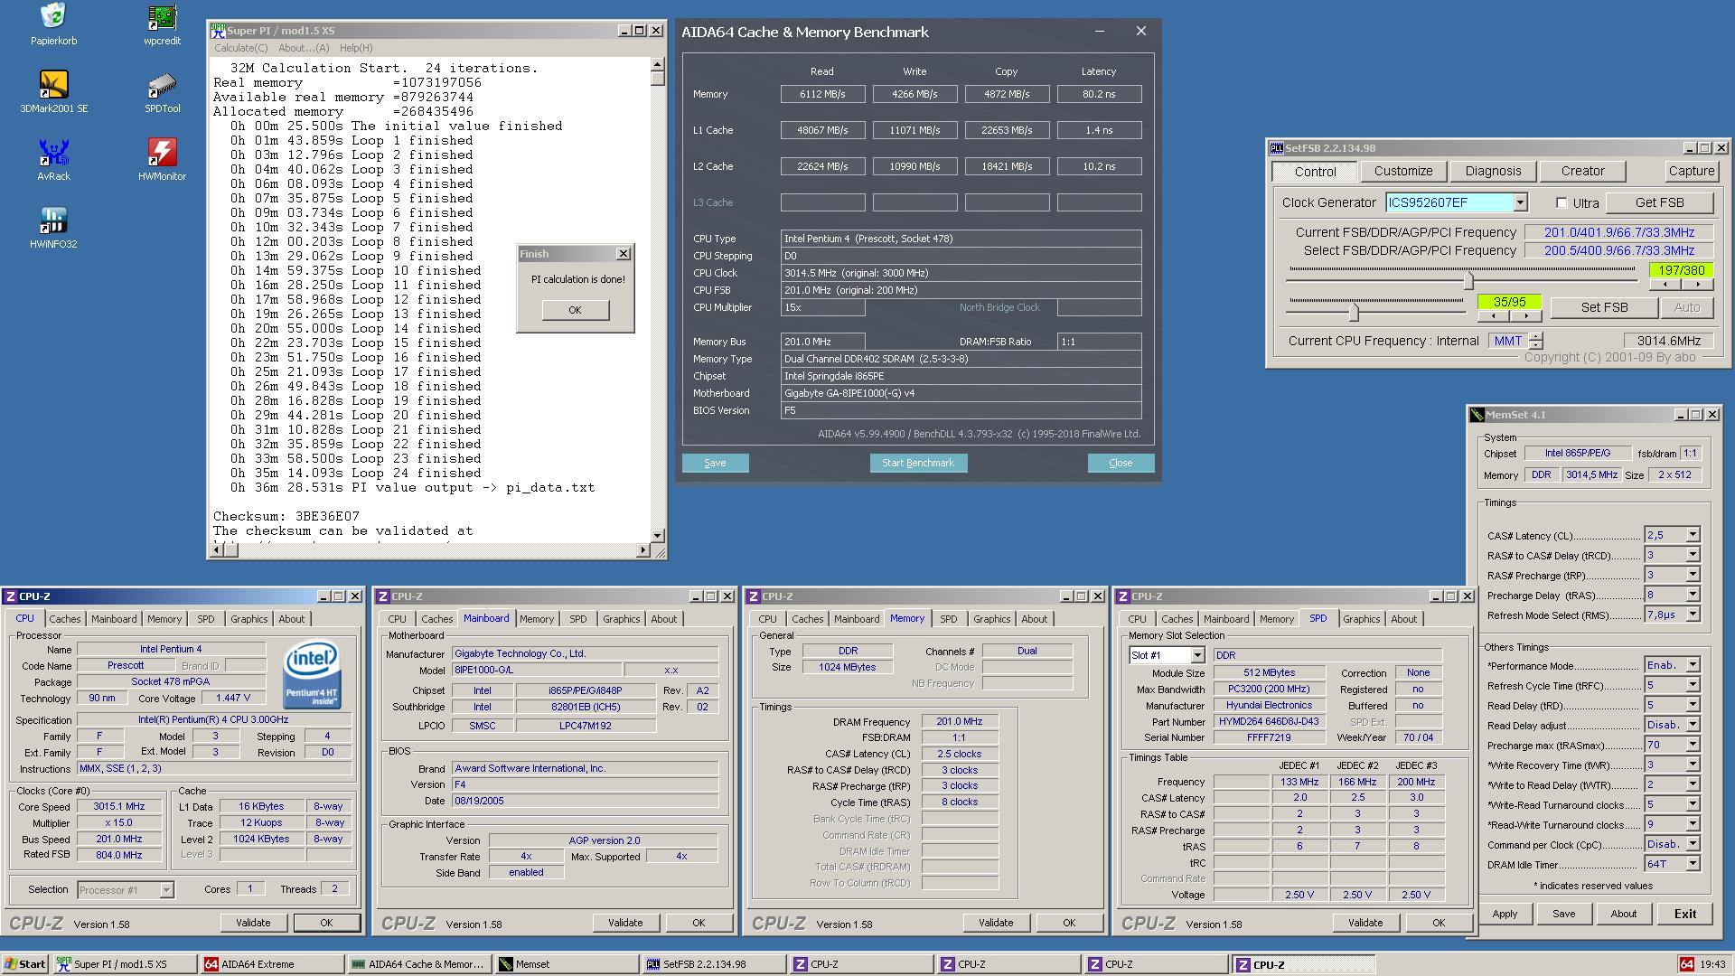Click OK in the Finish dialog
1735x976 pixels.
575,310
